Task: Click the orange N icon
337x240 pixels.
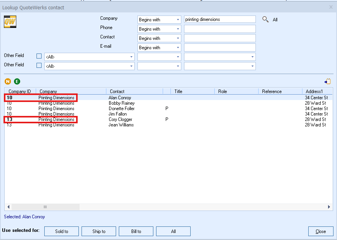Action: click(x=8, y=81)
